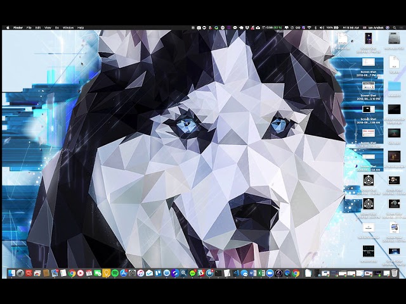This screenshot has width=406, height=304.
Task: Open Chrome icon next to Reminders in dock
Action: coord(72,273)
